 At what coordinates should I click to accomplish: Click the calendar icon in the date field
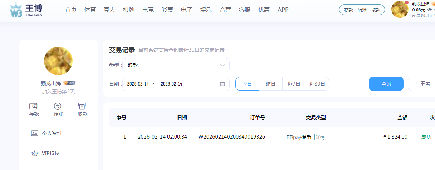(222, 84)
